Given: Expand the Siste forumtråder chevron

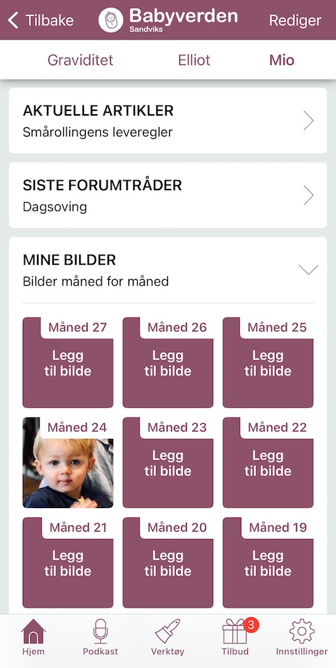Looking at the screenshot, I should point(308,196).
